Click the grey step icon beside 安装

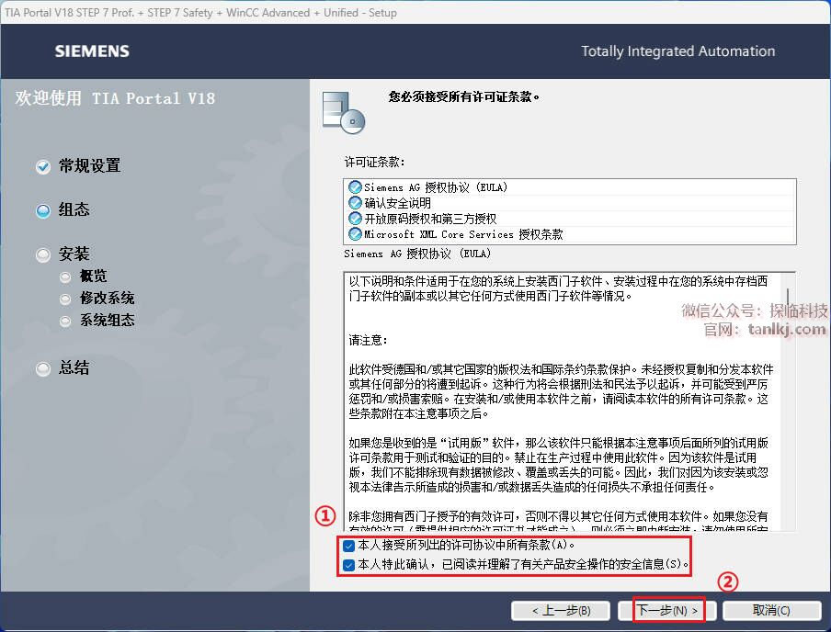(43, 255)
